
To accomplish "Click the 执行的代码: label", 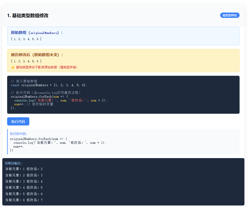I will point(18,134).
